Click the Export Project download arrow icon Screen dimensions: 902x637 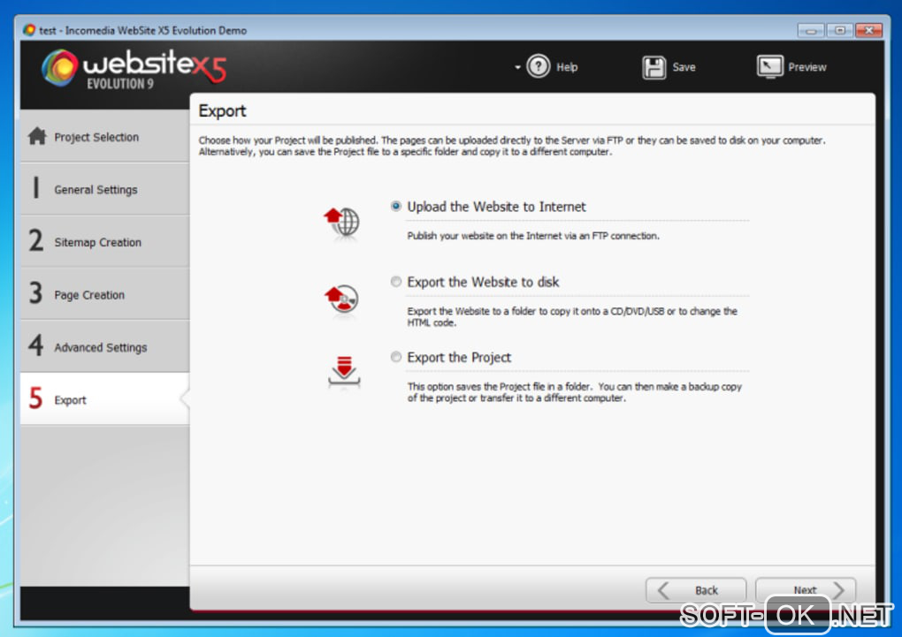coord(344,372)
